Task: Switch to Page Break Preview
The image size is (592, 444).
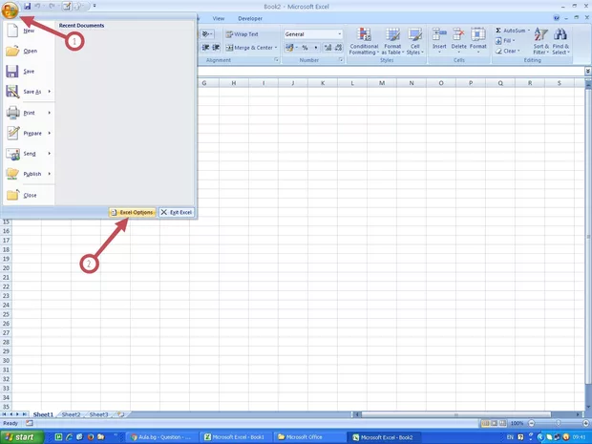Action: pyautogui.click(x=502, y=423)
